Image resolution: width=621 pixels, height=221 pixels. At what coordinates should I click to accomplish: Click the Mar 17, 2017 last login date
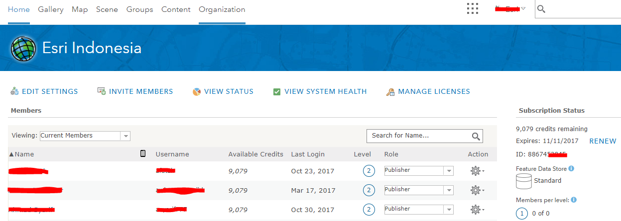pos(313,190)
